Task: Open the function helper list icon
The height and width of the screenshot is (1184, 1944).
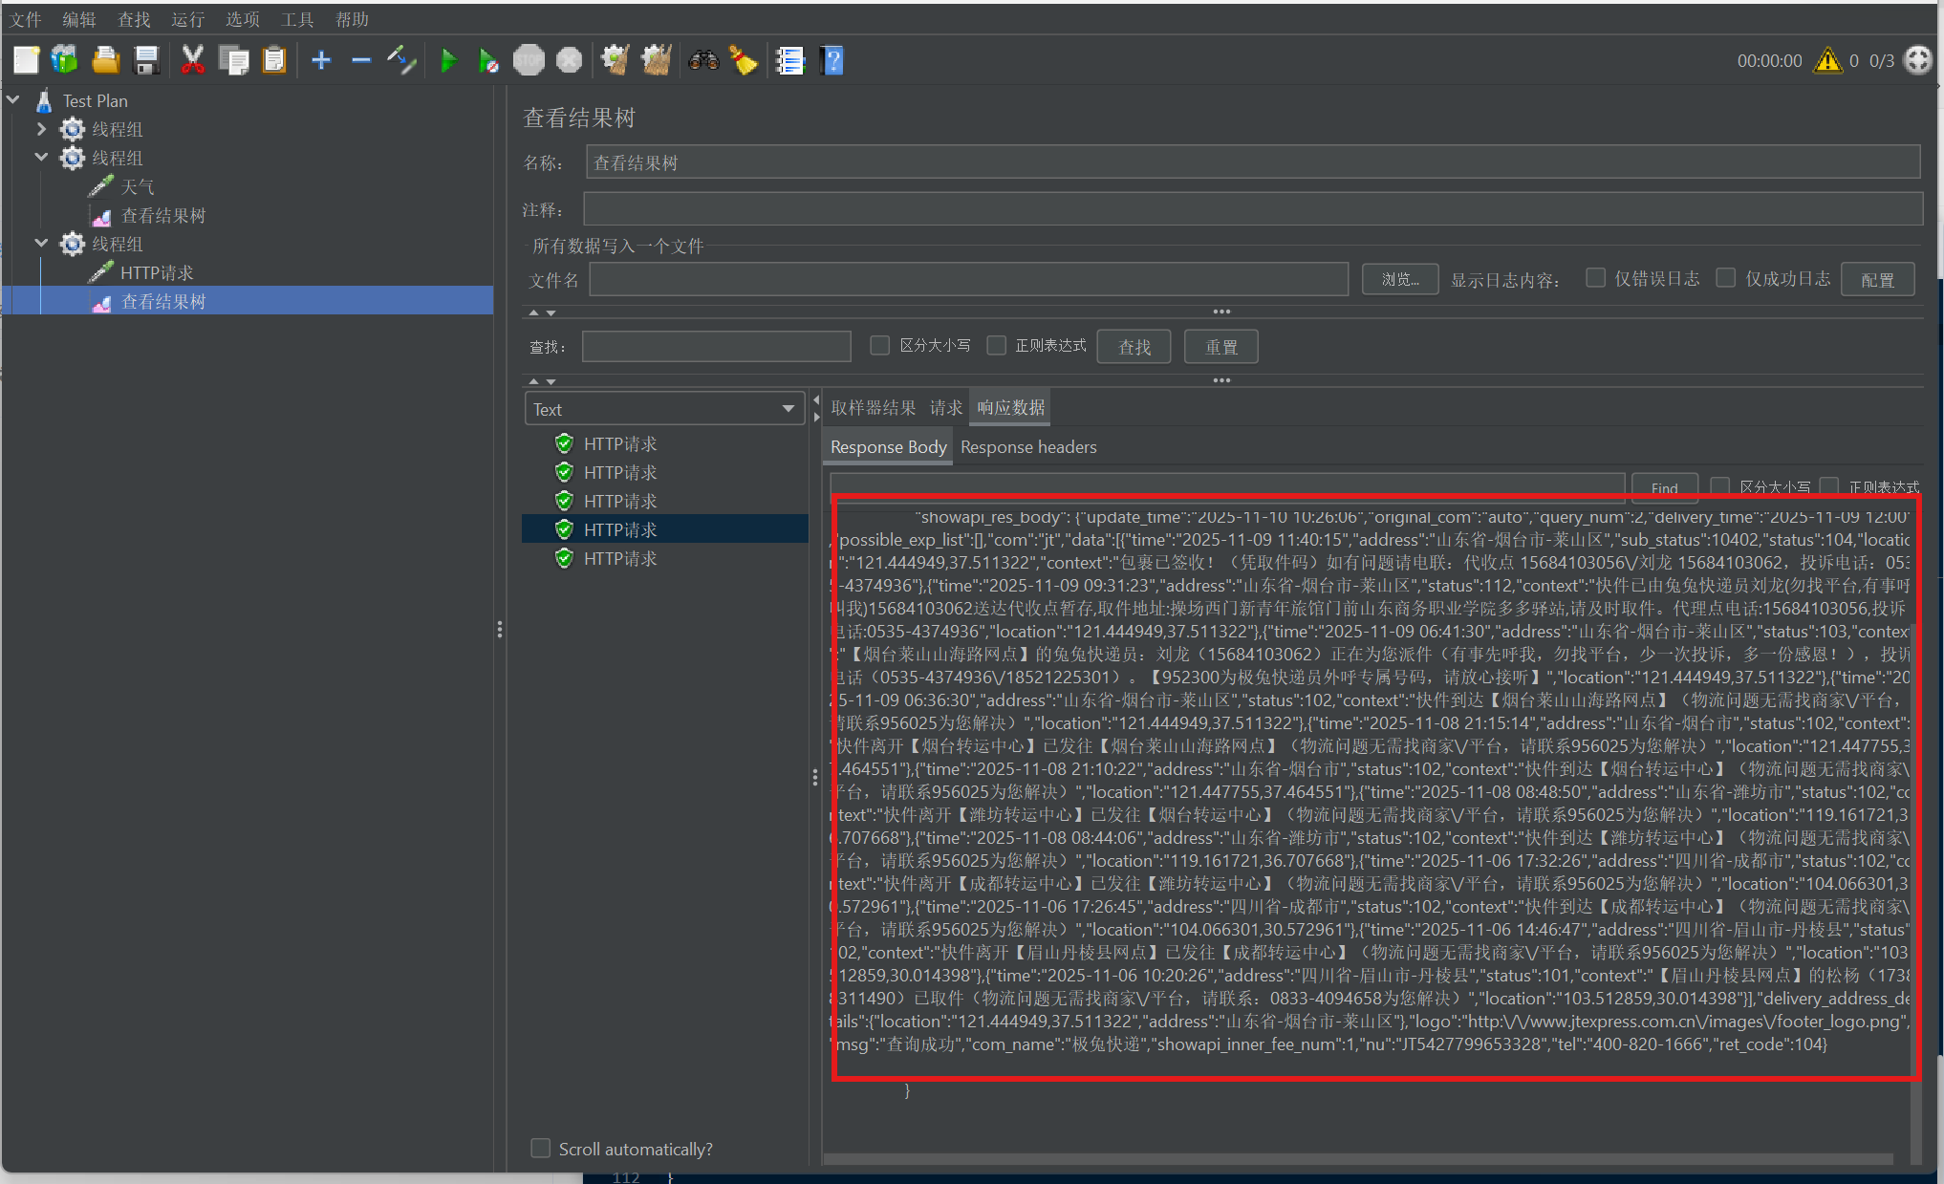Action: point(790,61)
